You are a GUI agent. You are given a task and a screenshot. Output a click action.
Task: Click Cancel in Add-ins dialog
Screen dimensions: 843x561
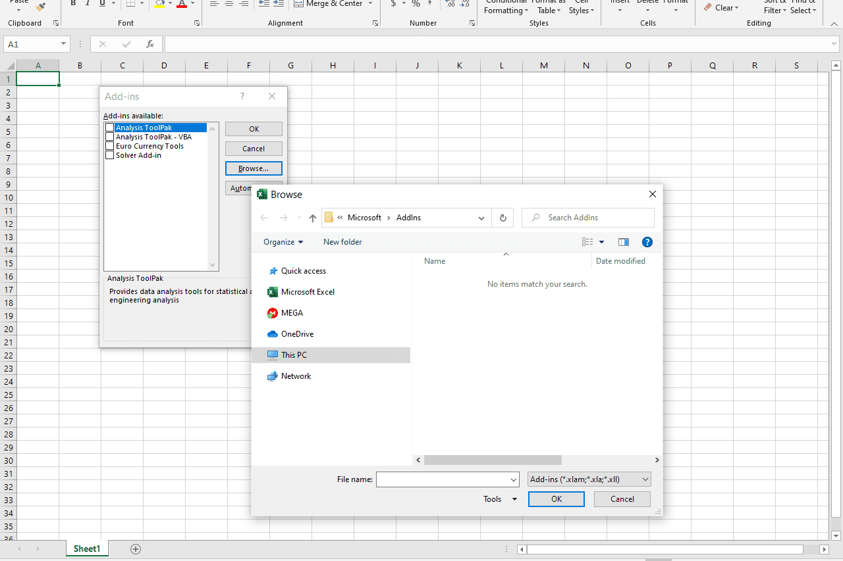point(254,149)
